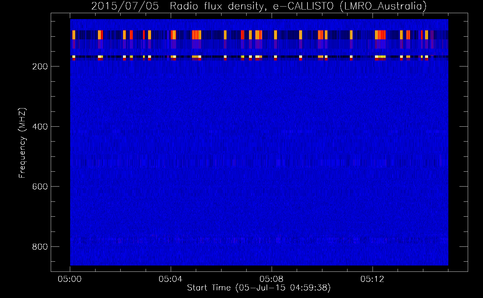This screenshot has width=483, height=298.
Task: Click the '800' frequency tick label
Action: (x=40, y=247)
